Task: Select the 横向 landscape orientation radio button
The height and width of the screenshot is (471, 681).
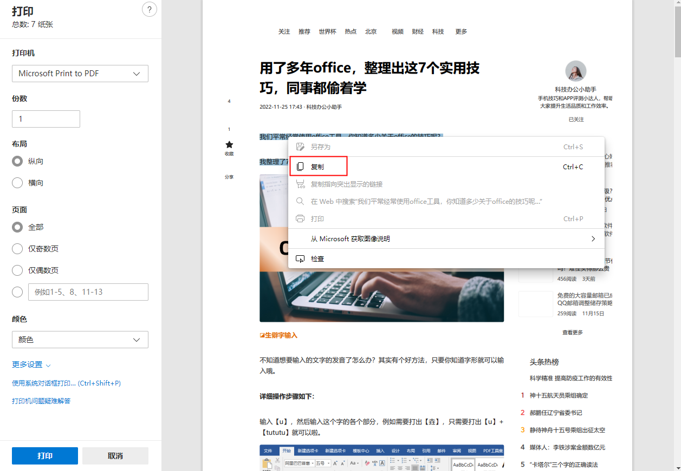Action: coord(17,183)
